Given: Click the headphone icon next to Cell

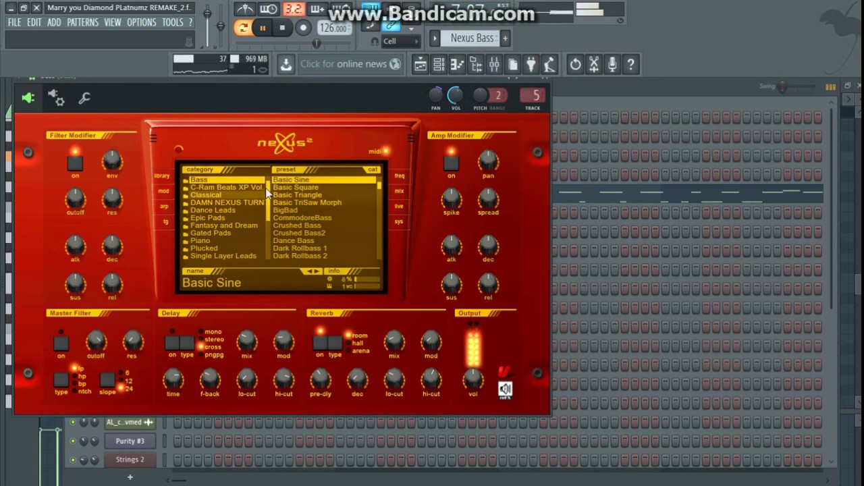Looking at the screenshot, I should 375,41.
